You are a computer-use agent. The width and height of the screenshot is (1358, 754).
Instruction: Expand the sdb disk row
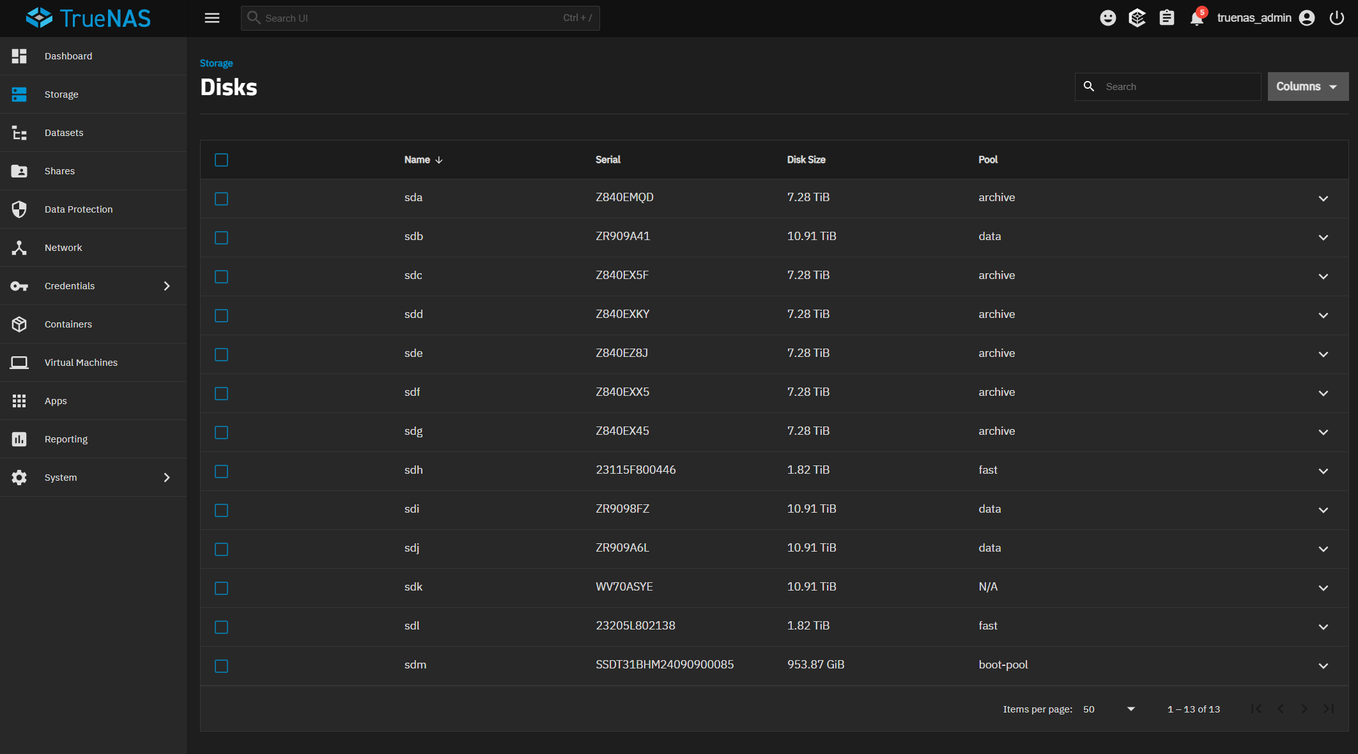coord(1323,238)
